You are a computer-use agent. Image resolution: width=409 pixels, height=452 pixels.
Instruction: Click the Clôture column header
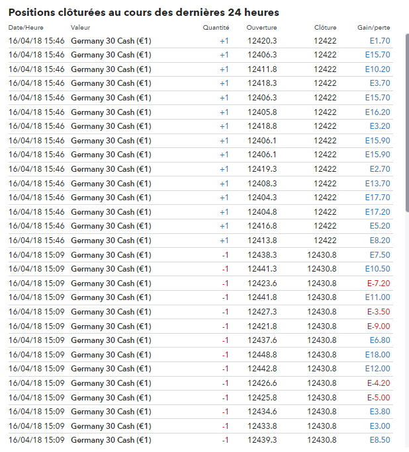click(x=326, y=28)
